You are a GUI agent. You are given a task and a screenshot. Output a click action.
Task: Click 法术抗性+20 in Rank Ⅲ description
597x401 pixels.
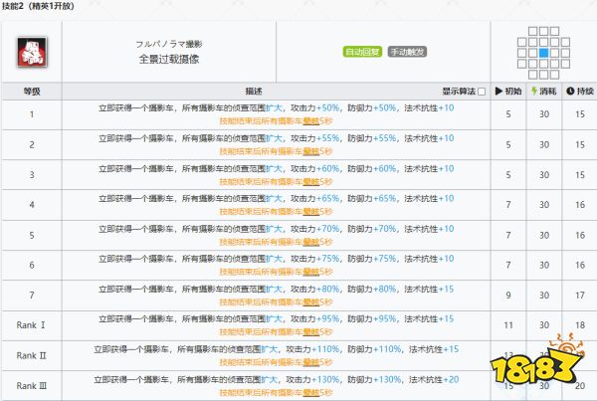[x=434, y=380]
